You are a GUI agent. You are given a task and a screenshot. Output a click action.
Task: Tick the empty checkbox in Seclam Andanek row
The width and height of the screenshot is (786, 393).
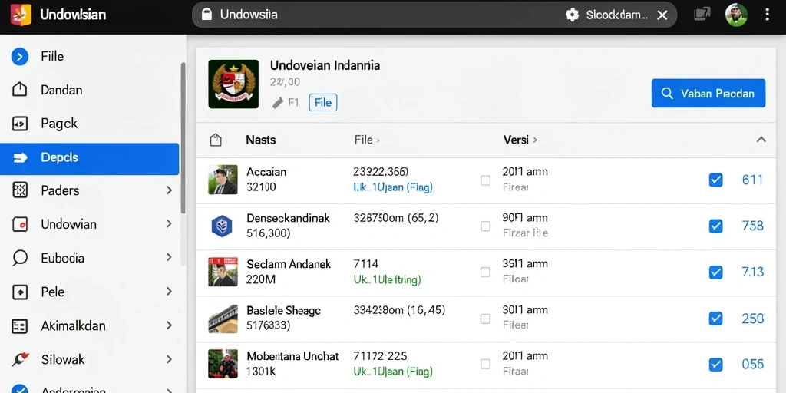485,272
